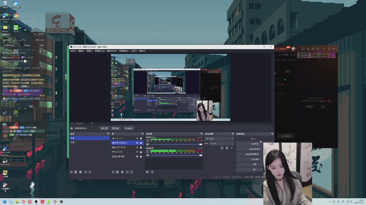Mute the 麦克风/Aux channel speaker icon
This screenshot has width=366, height=205.
coord(147,144)
